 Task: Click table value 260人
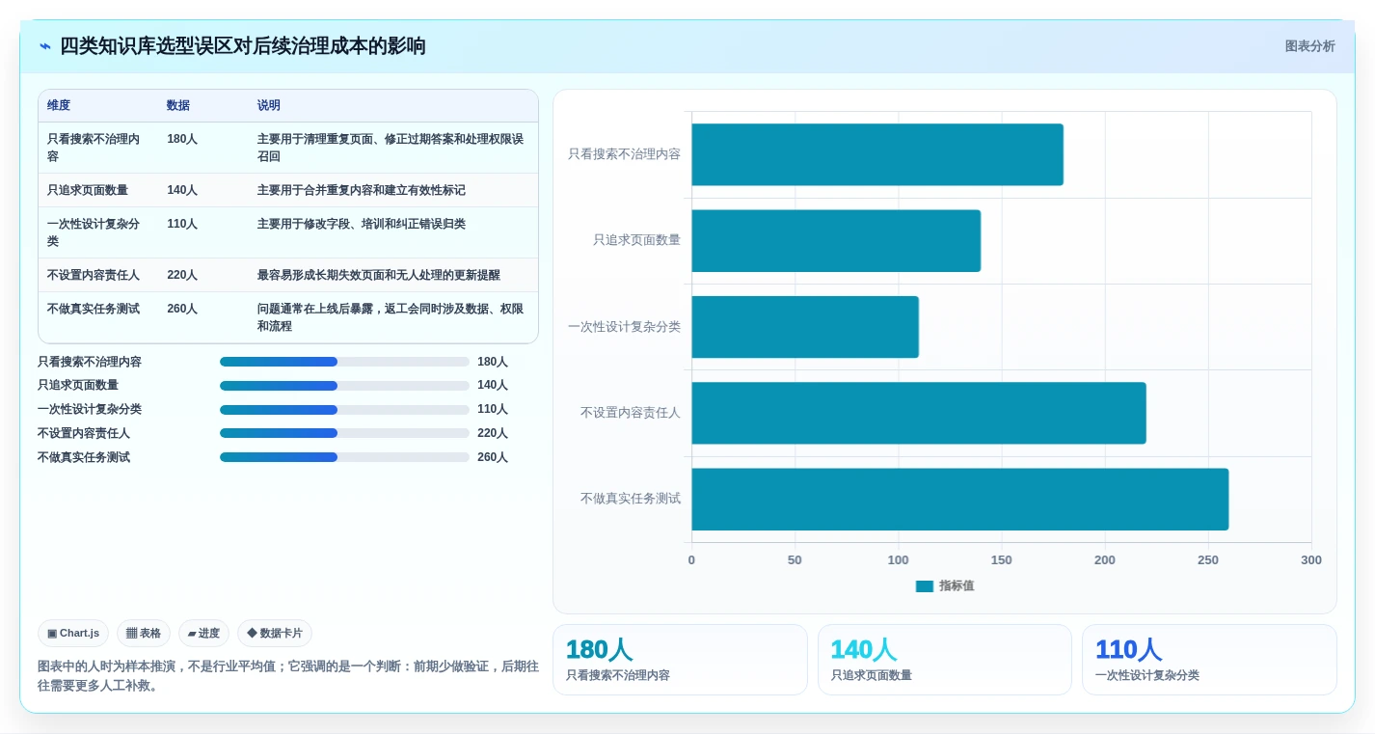pyautogui.click(x=182, y=309)
